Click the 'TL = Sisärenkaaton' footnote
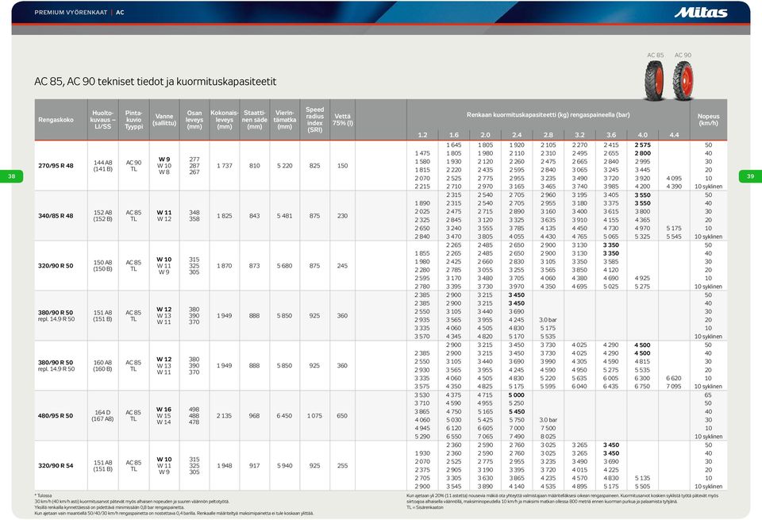Image resolution: width=762 pixels, height=520 pixels. point(425,507)
